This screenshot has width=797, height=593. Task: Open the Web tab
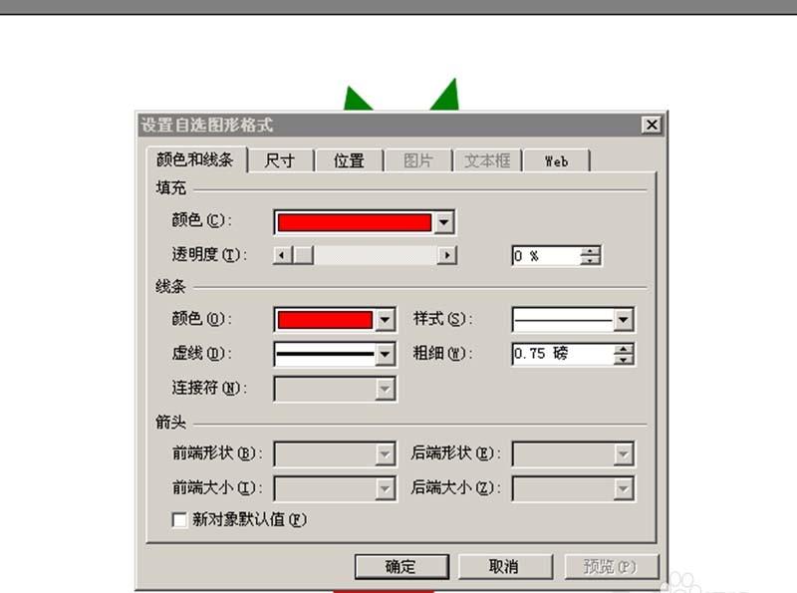557,159
